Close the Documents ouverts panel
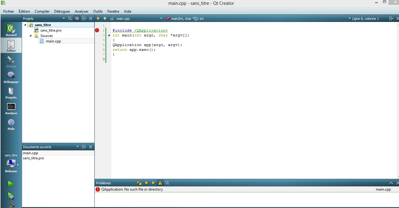The image size is (399, 208). (x=91, y=147)
